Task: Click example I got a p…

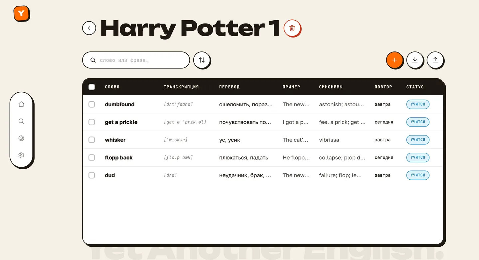Action: coord(296,122)
